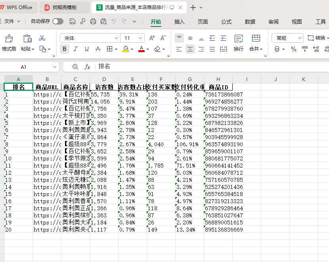Apply italic formatting
Screen dimensions: 329x262
point(75,49)
